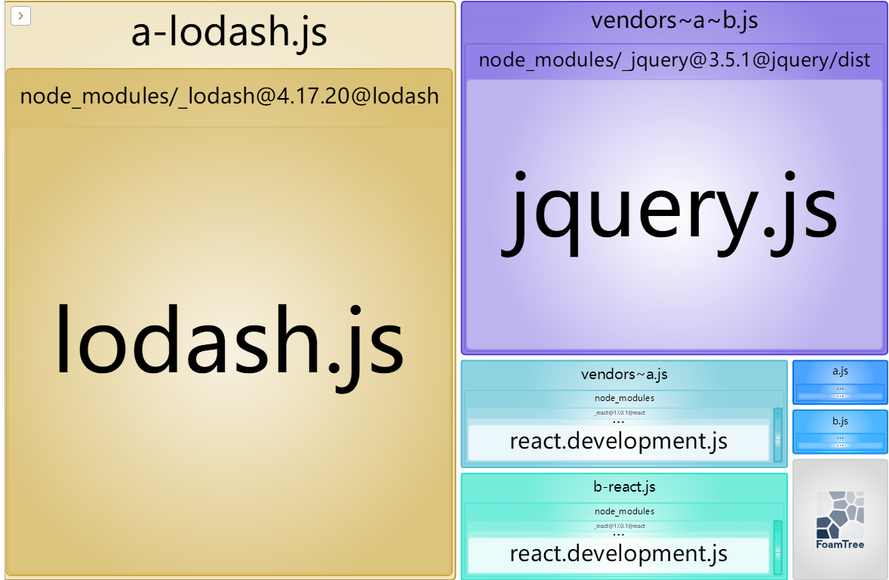Select the b-react.js bundle title

(624, 487)
